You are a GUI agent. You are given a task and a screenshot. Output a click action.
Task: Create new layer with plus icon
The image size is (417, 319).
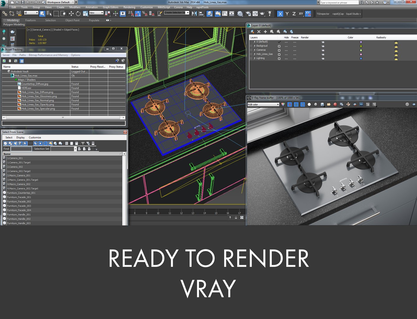point(265,32)
